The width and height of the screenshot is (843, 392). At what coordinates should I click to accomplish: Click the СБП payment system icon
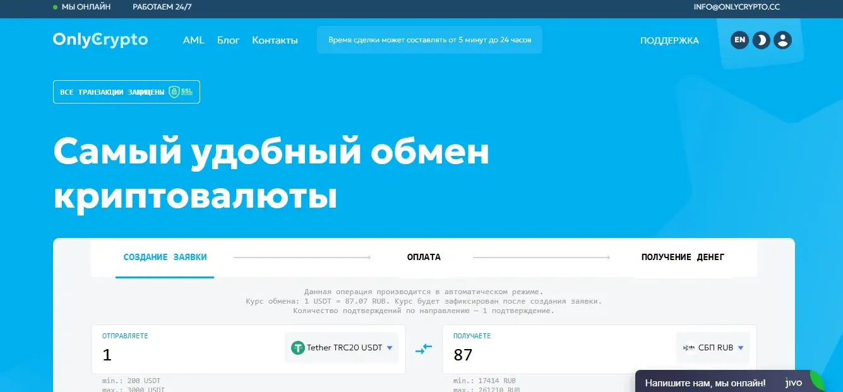(x=690, y=348)
